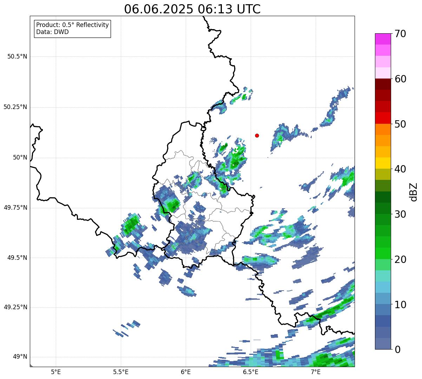Image resolution: width=422 pixels, height=379 pixels.
Task: Click the 50.25°N latitude label
Action: pos(15,107)
